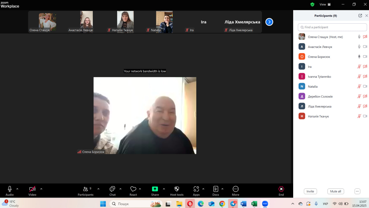Toggle microphone for Анастасія Левчук in list
This screenshot has width=369, height=208.
[359, 47]
